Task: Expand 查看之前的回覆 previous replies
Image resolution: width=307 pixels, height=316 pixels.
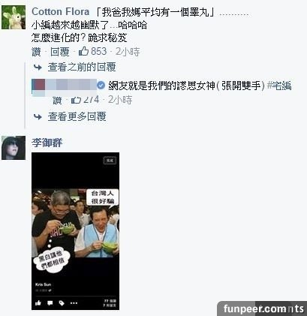Action: pos(82,67)
